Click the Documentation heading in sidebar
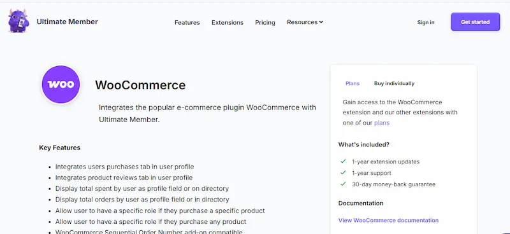 tap(361, 203)
